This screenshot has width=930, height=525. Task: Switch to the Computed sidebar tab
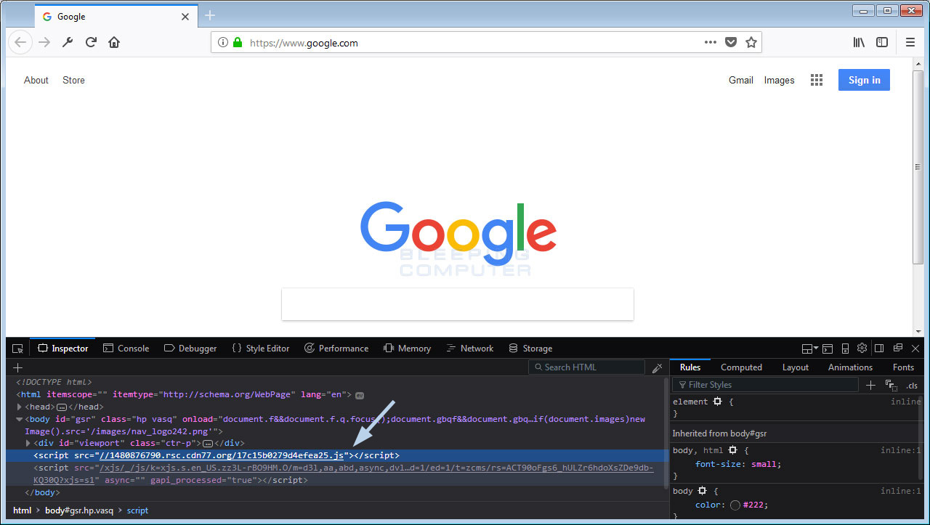tap(741, 367)
